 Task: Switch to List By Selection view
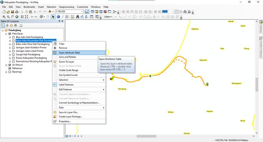pos(16,26)
